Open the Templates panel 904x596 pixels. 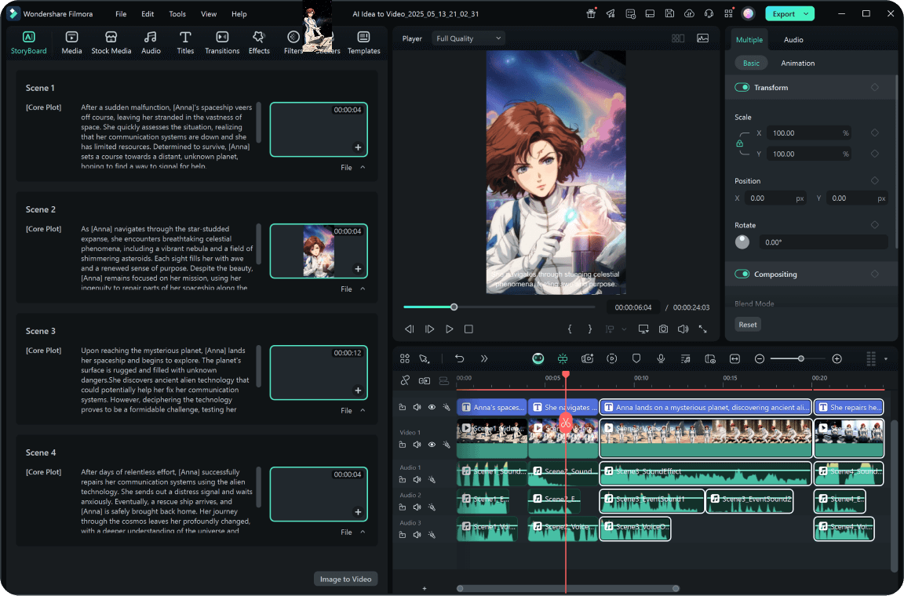[364, 43]
